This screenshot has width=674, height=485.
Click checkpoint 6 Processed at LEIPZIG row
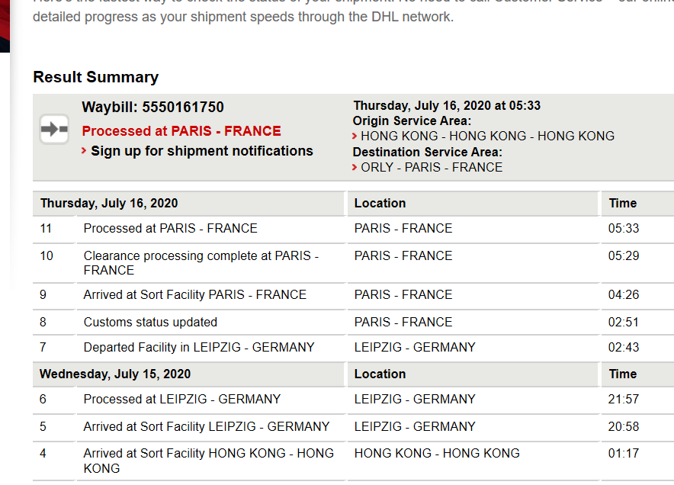pos(353,400)
